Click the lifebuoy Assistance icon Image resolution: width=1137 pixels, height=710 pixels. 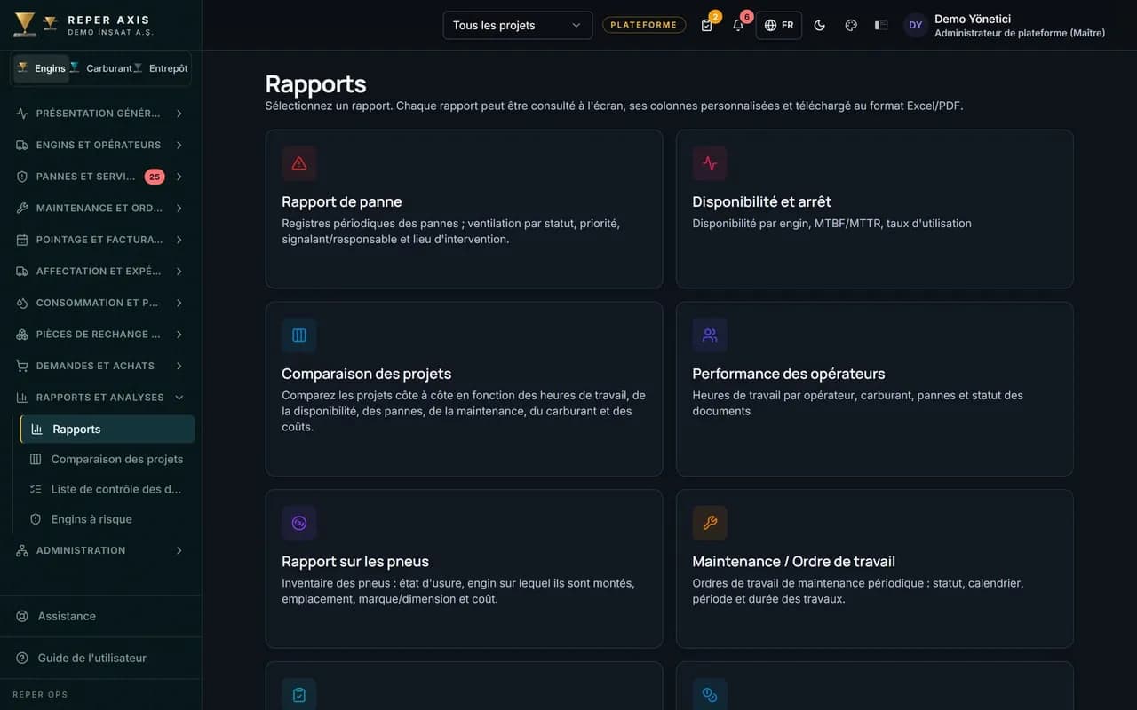[22, 616]
